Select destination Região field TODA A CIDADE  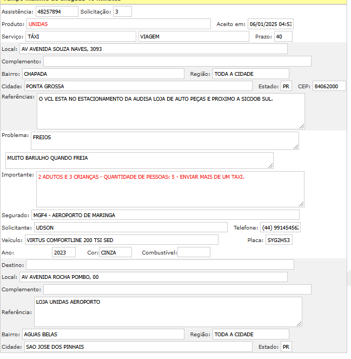click(x=251, y=334)
